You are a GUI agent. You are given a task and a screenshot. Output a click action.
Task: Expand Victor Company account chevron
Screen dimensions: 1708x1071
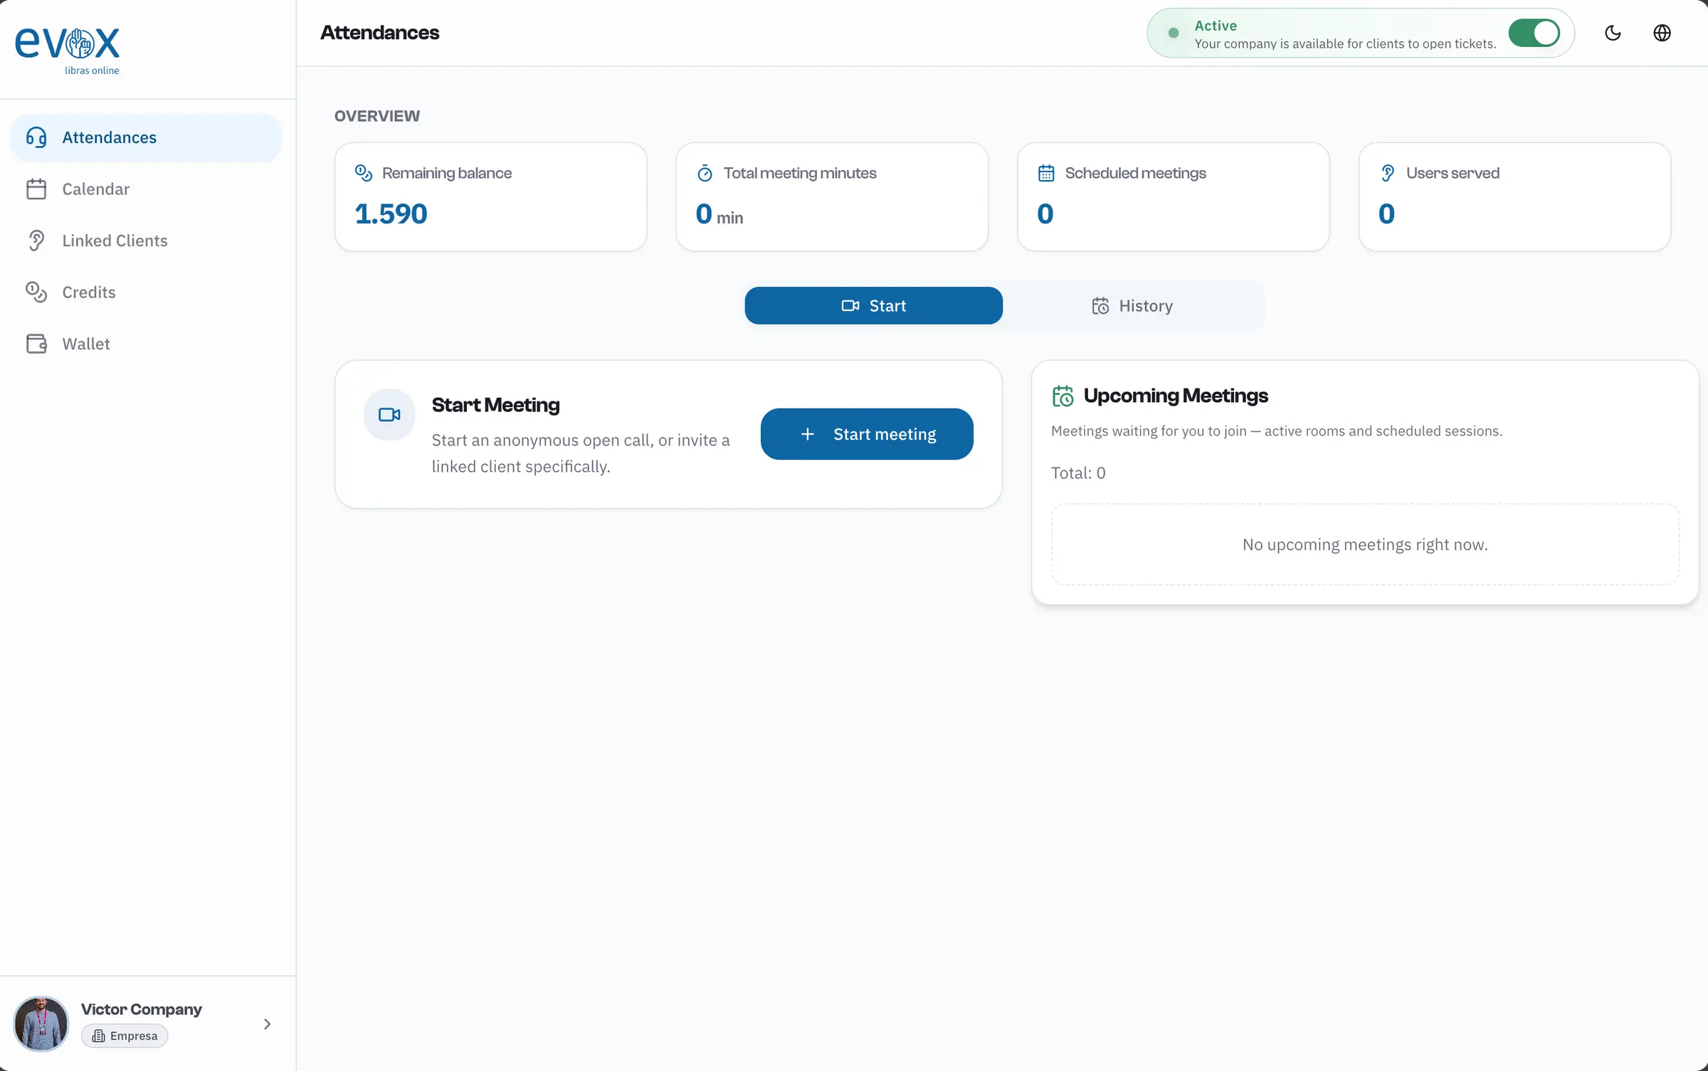pyautogui.click(x=267, y=1024)
